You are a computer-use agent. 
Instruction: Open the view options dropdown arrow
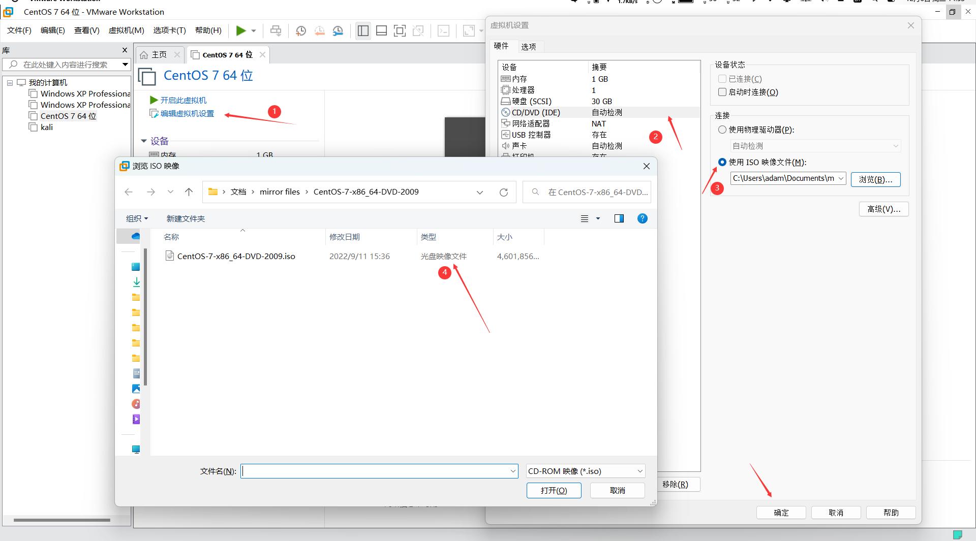coord(598,218)
